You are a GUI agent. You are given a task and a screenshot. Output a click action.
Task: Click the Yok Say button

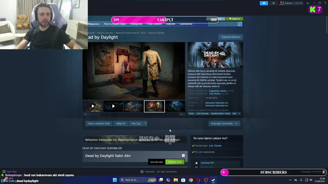point(136,123)
